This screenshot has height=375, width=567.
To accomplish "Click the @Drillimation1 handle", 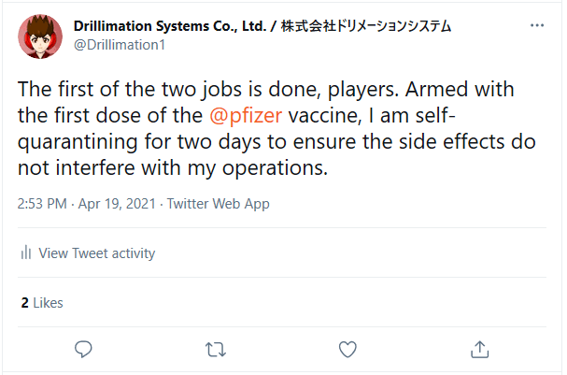I will tap(119, 44).
